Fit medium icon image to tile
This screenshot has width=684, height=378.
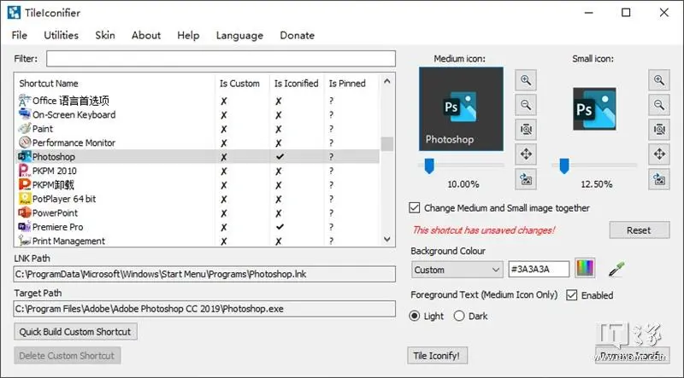point(526,130)
